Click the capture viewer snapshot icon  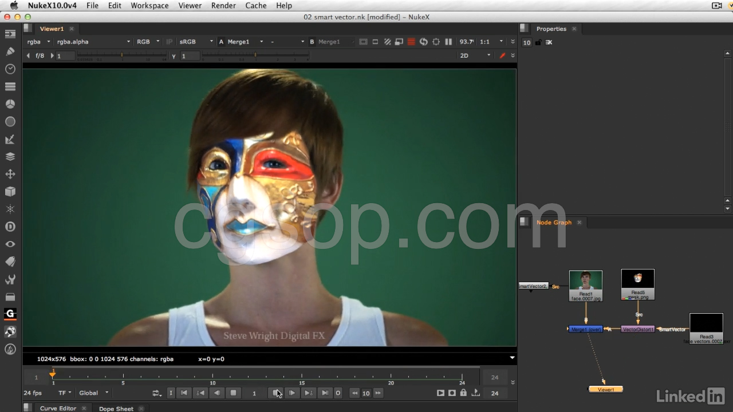click(x=452, y=393)
